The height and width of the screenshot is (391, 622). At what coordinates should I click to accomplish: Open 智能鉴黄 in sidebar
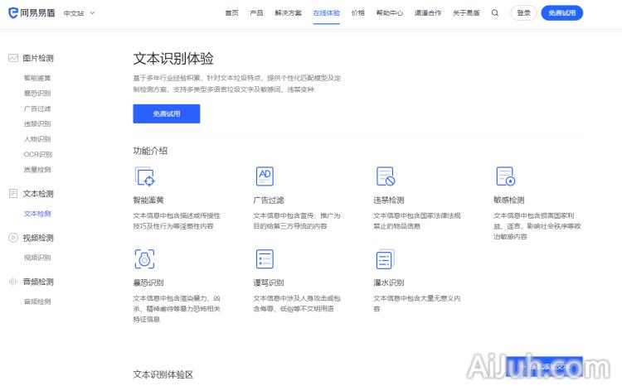tap(37, 78)
